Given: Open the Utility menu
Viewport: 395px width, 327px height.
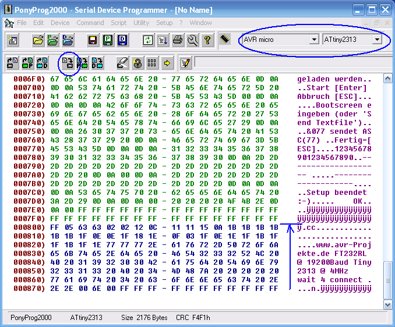Looking at the screenshot, I should [x=142, y=23].
